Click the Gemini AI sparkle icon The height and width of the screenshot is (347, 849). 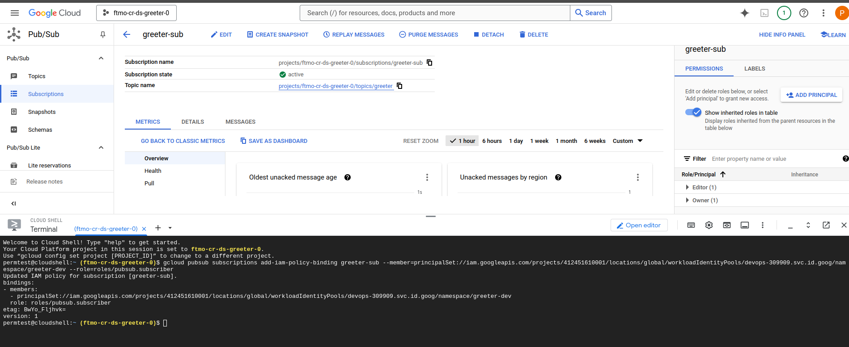pos(744,13)
